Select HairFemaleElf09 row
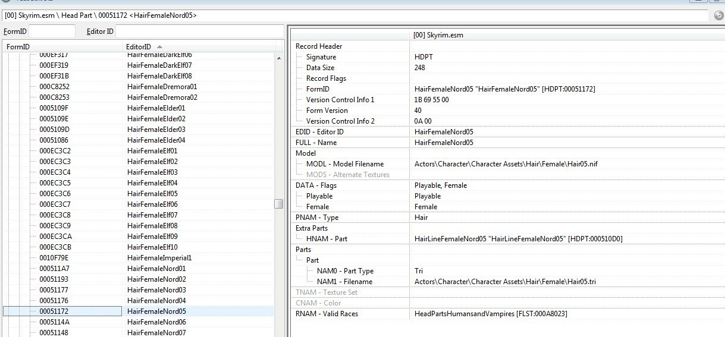Image resolution: width=725 pixels, height=337 pixels. click(x=139, y=237)
